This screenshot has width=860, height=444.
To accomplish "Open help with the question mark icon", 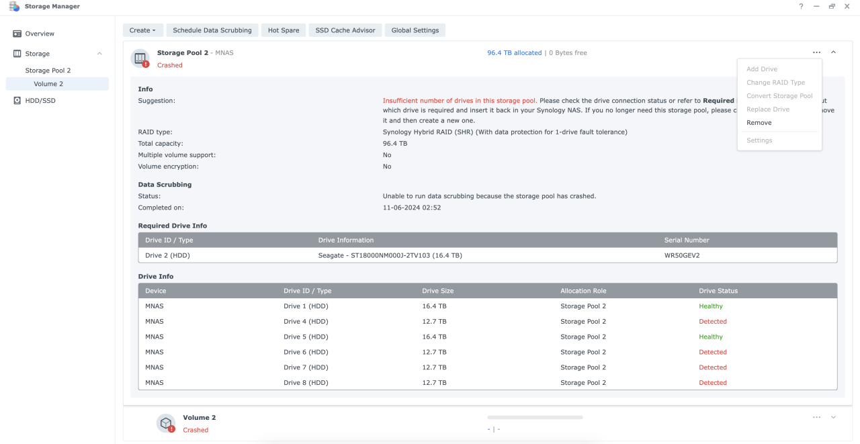I will coord(801,7).
